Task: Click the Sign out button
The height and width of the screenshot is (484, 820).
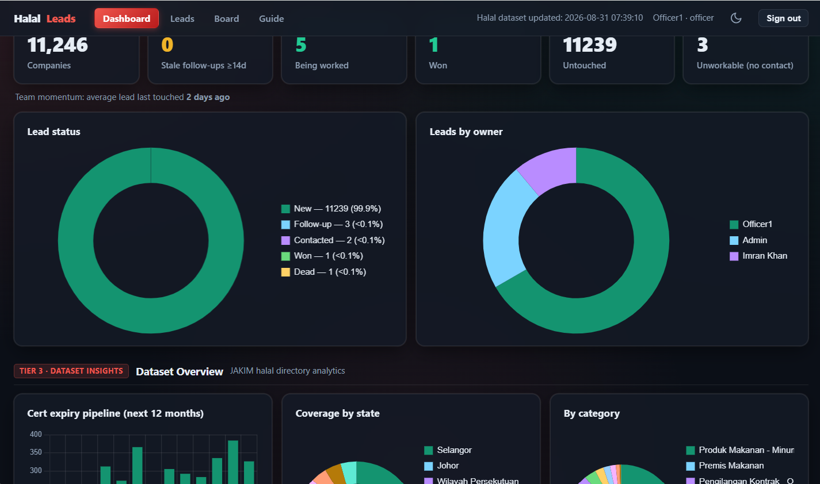Action: [783, 18]
